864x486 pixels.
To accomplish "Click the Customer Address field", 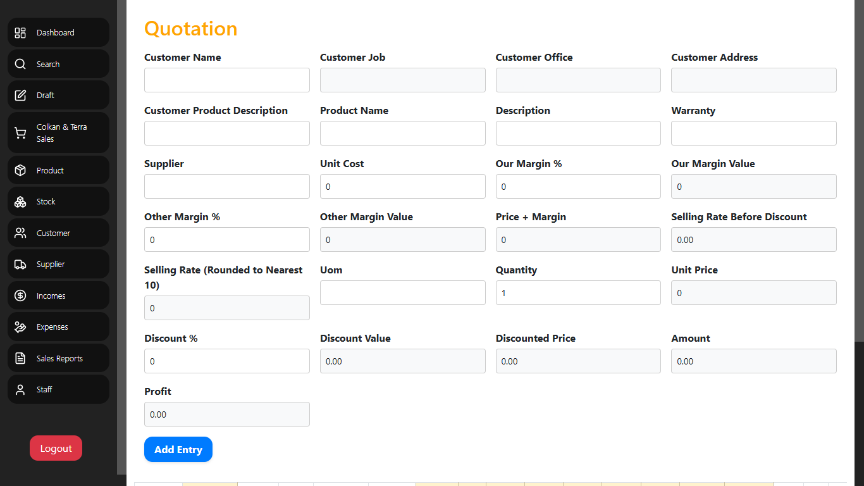I will 754,80.
